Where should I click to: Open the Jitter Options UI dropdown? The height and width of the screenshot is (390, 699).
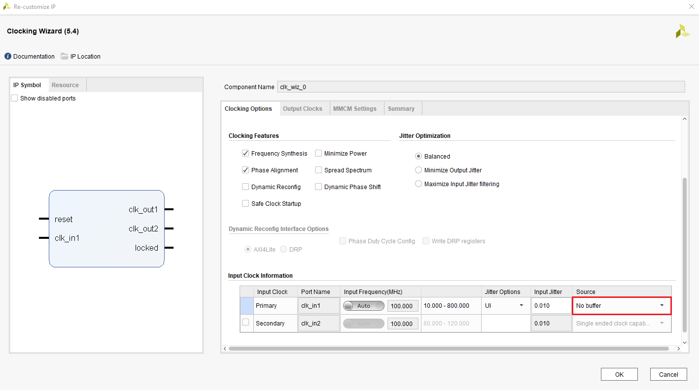coord(523,306)
